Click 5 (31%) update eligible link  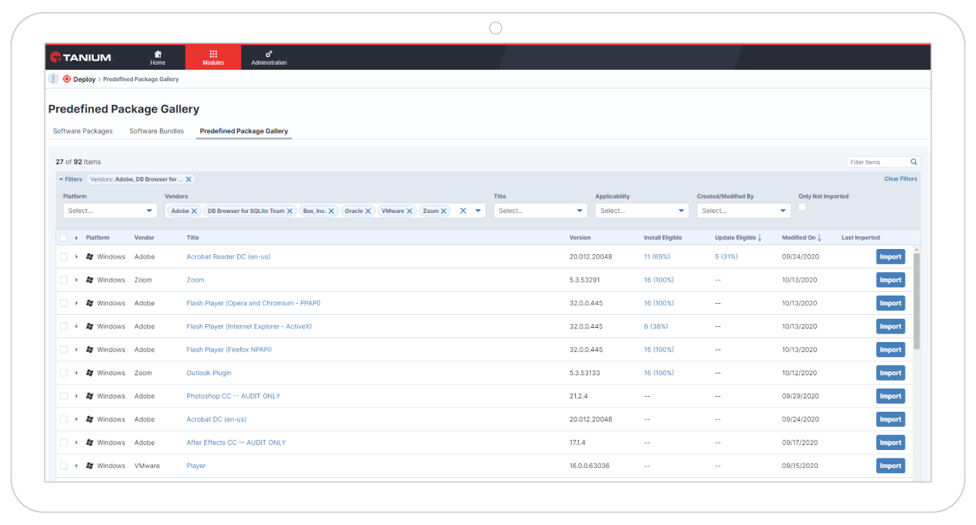point(726,256)
